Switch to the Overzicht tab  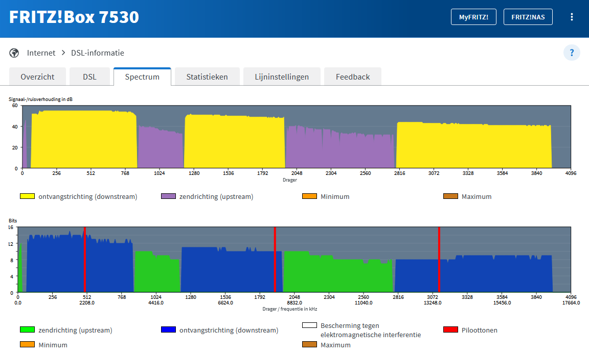[x=38, y=77]
